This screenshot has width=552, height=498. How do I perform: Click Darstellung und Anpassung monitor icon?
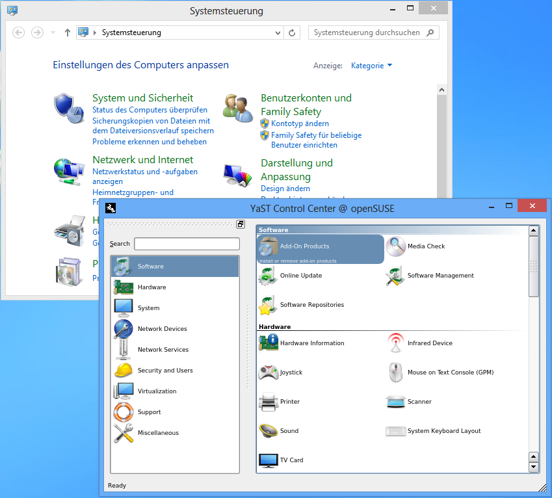coord(238,175)
